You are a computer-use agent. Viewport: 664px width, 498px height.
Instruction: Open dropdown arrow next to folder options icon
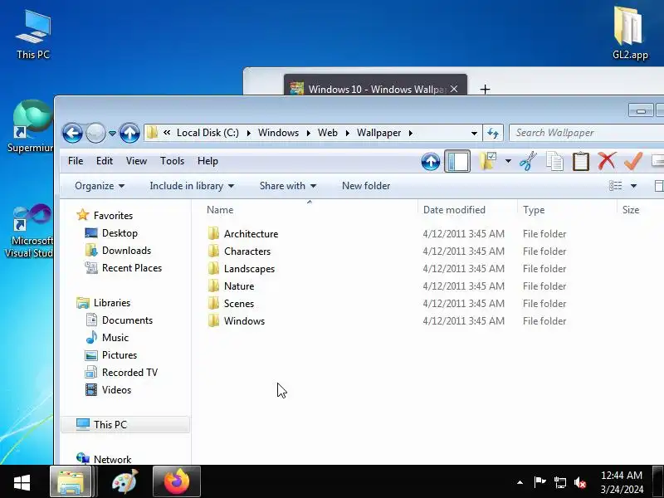click(508, 161)
